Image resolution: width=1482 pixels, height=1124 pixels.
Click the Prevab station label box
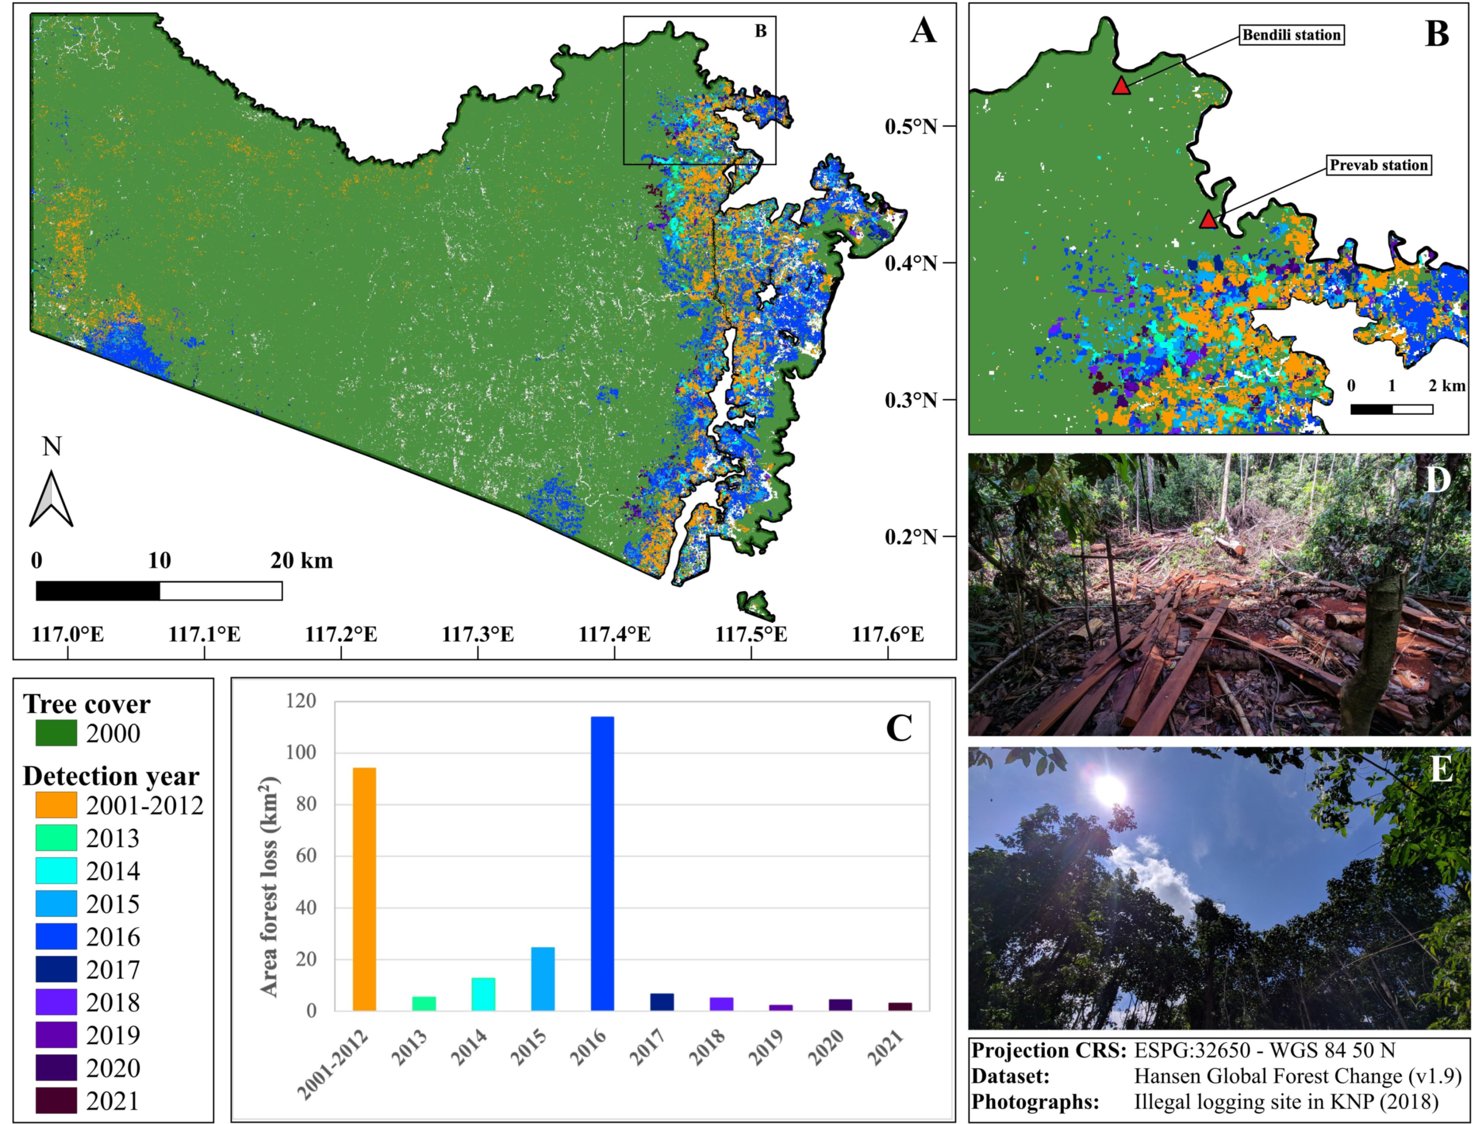click(x=1378, y=165)
